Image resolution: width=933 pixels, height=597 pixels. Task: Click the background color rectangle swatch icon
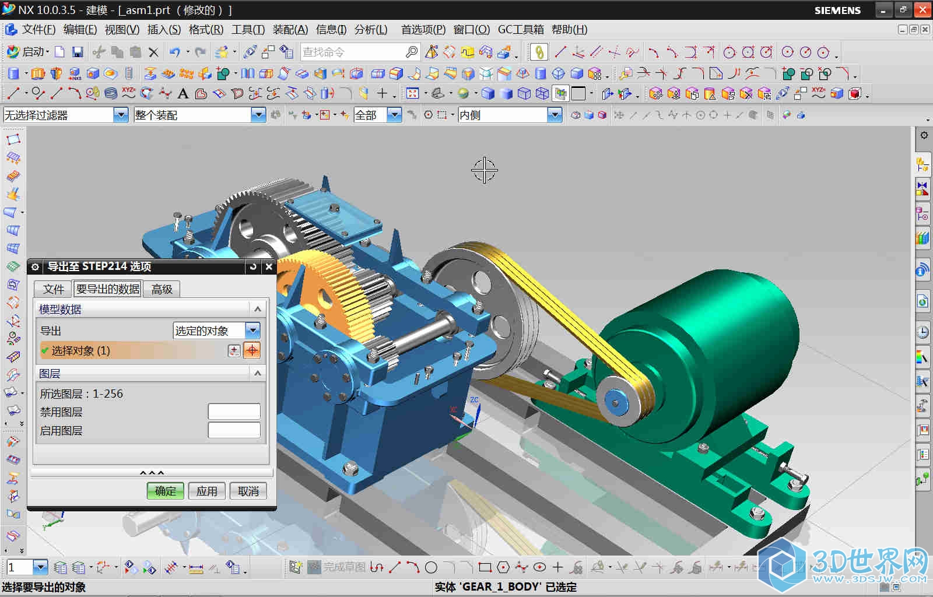click(x=578, y=93)
